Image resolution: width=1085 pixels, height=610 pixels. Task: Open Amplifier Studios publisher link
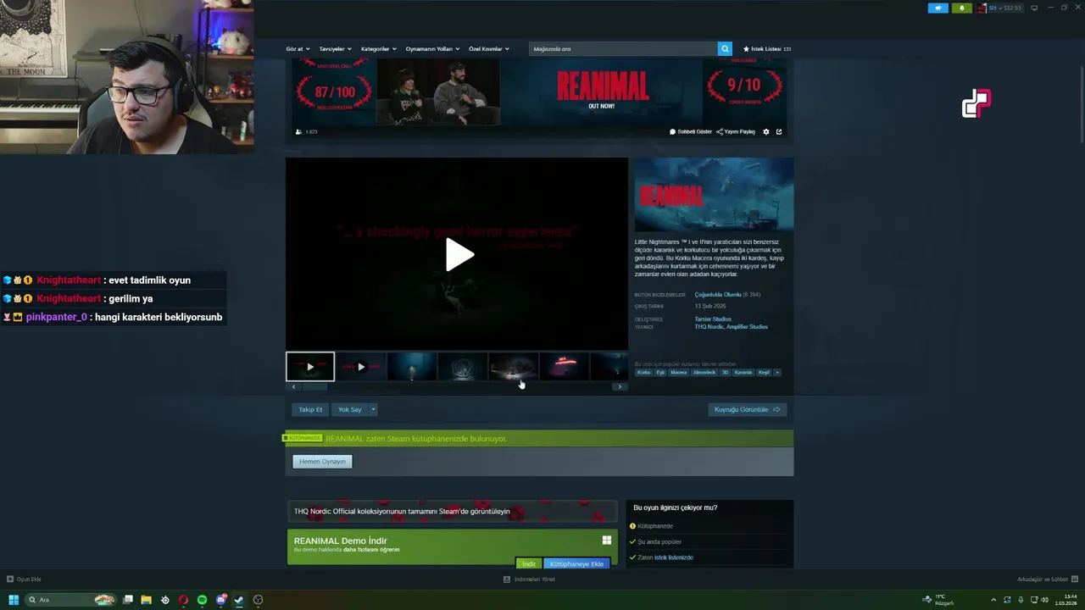coord(747,327)
